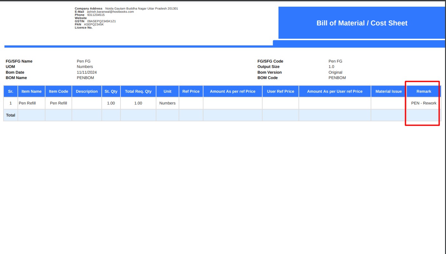
Task: Click the phone number 9311204515
Action: tap(96, 15)
